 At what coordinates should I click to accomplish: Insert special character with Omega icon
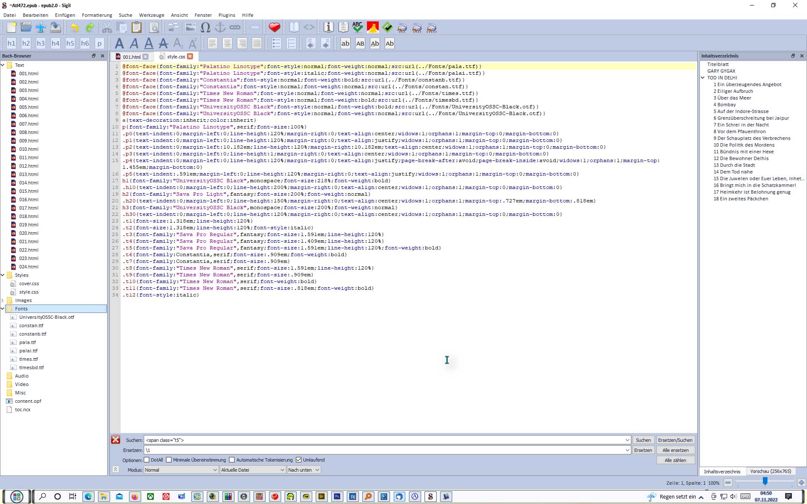click(205, 28)
